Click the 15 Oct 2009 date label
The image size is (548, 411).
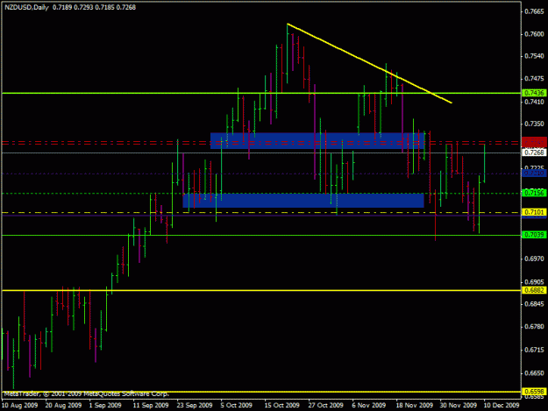pos(281,405)
